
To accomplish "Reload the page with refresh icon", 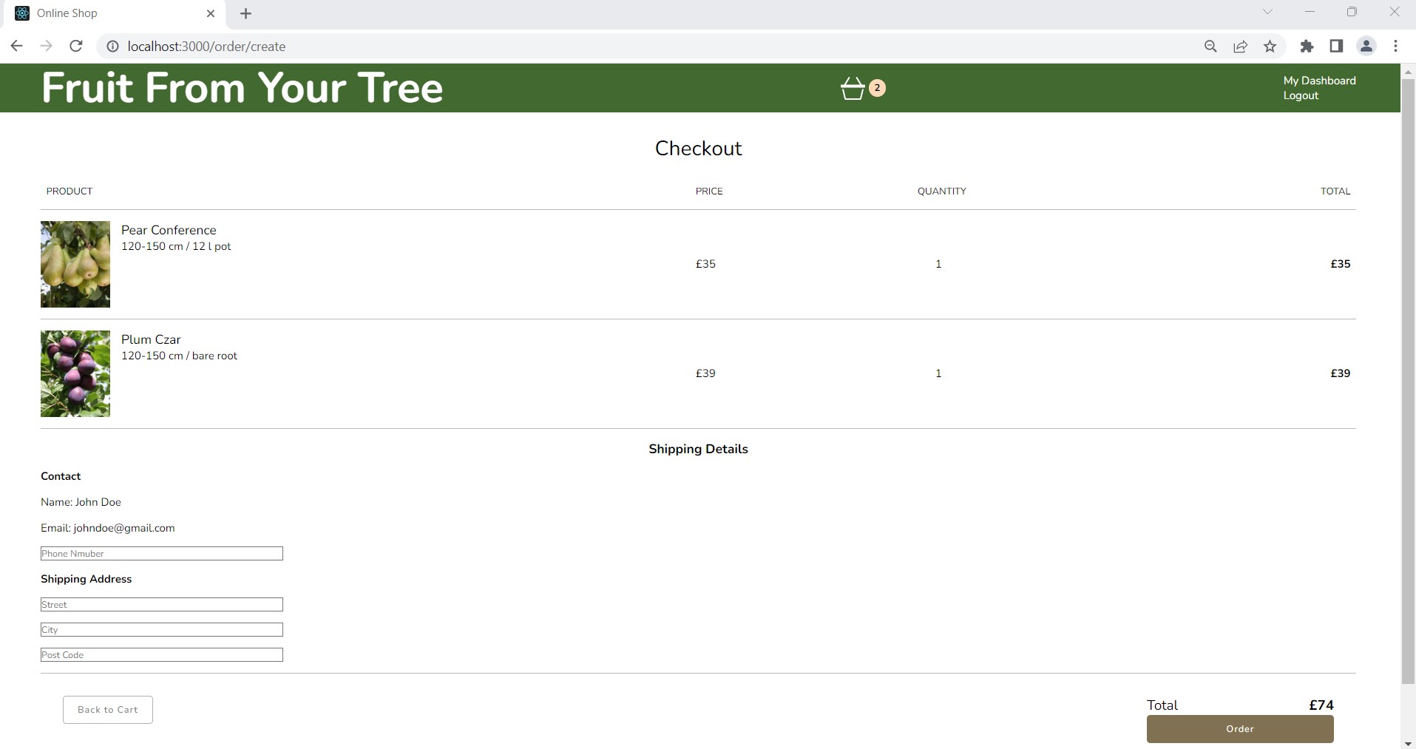I will (x=75, y=46).
